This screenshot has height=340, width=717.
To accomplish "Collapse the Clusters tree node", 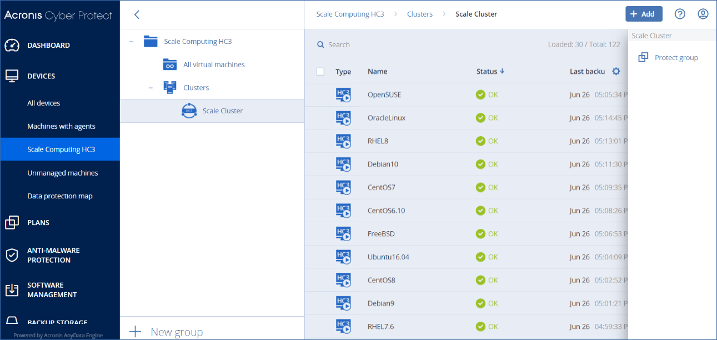I will pyautogui.click(x=151, y=88).
